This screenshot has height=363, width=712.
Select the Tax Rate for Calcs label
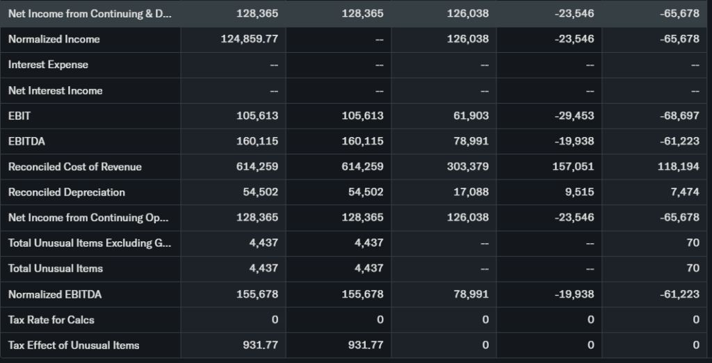click(x=51, y=320)
